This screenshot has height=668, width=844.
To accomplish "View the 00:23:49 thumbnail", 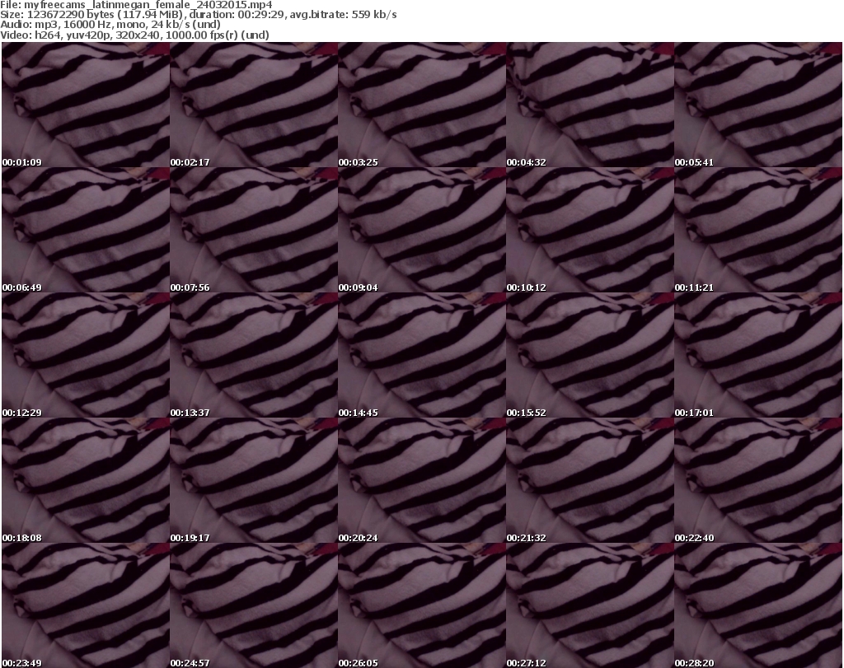I will pyautogui.click(x=86, y=605).
